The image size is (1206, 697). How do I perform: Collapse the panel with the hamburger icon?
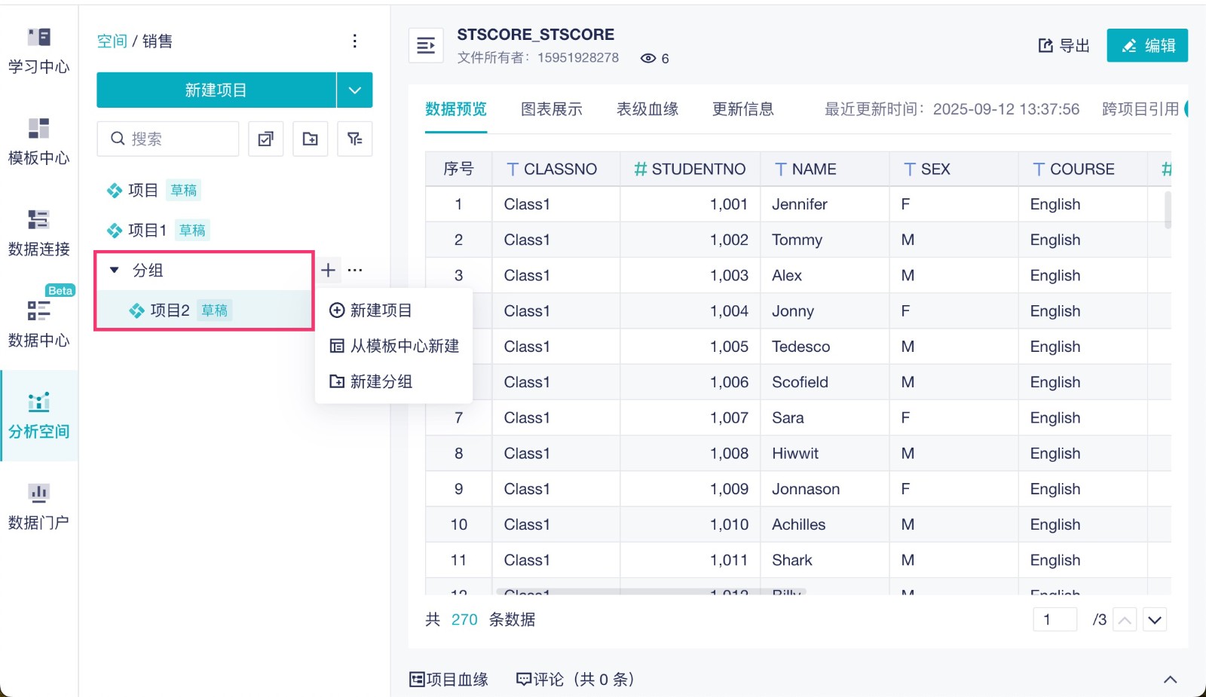click(426, 46)
